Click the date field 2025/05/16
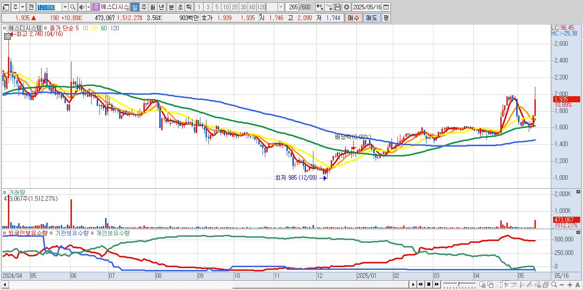 click(x=367, y=7)
